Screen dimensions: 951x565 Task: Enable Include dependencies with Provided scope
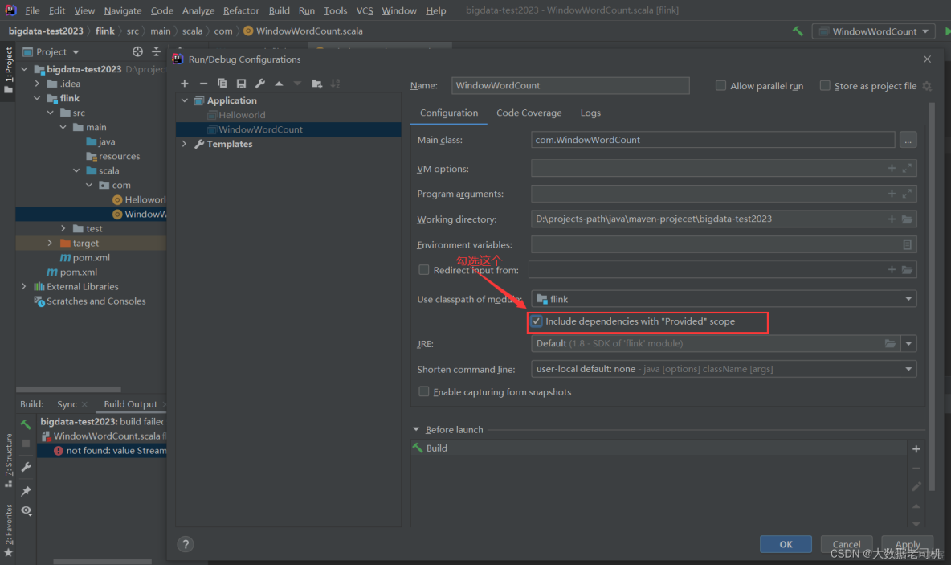click(536, 321)
